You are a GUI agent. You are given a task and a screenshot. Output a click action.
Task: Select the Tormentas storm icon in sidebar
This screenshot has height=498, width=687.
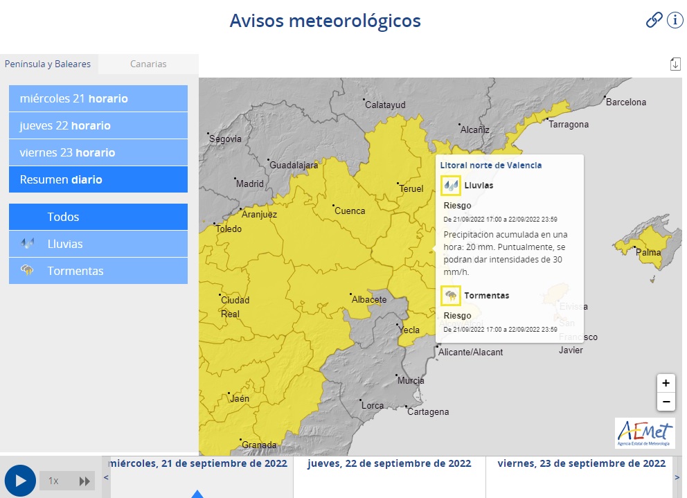[x=26, y=271]
